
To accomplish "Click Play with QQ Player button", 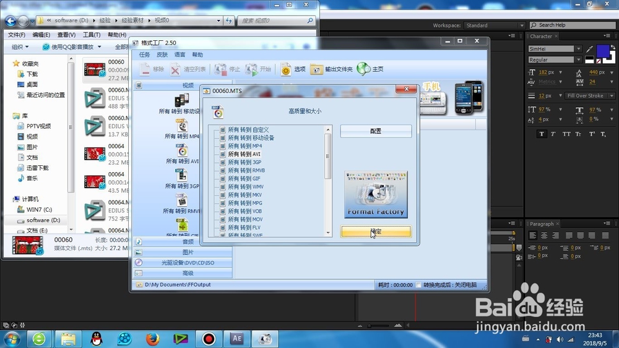I will [72, 46].
